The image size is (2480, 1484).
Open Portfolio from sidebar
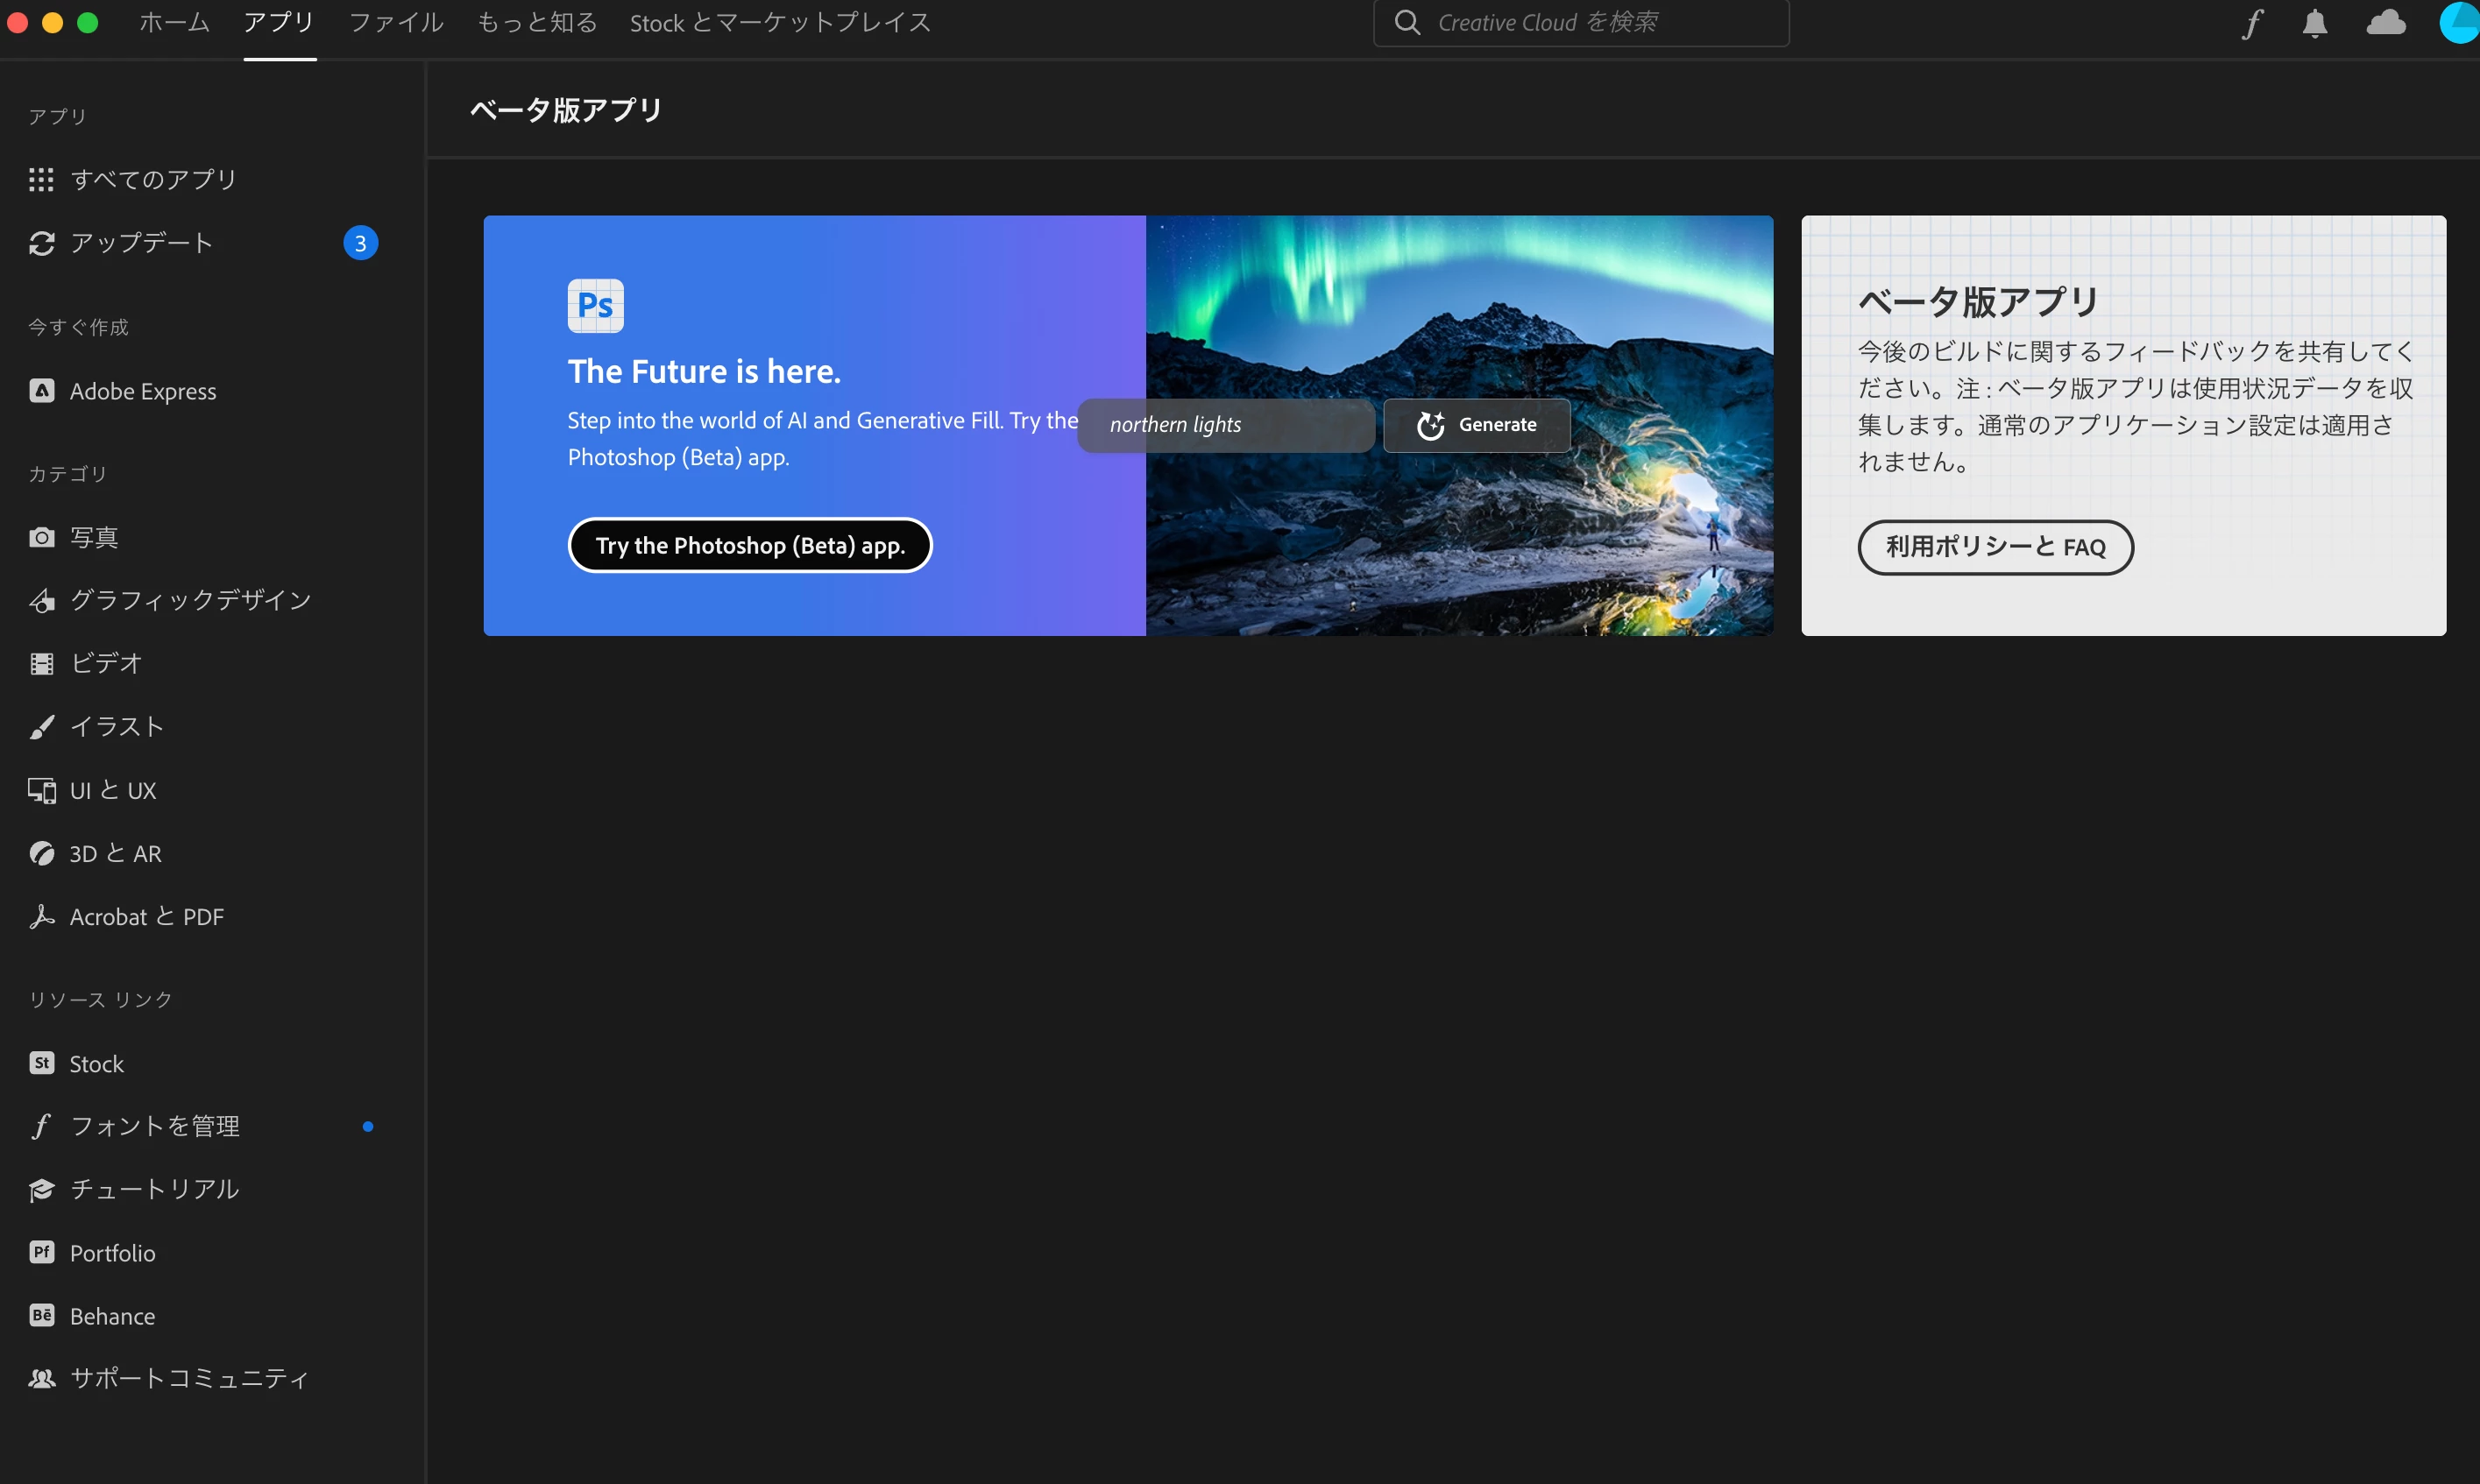112,1253
